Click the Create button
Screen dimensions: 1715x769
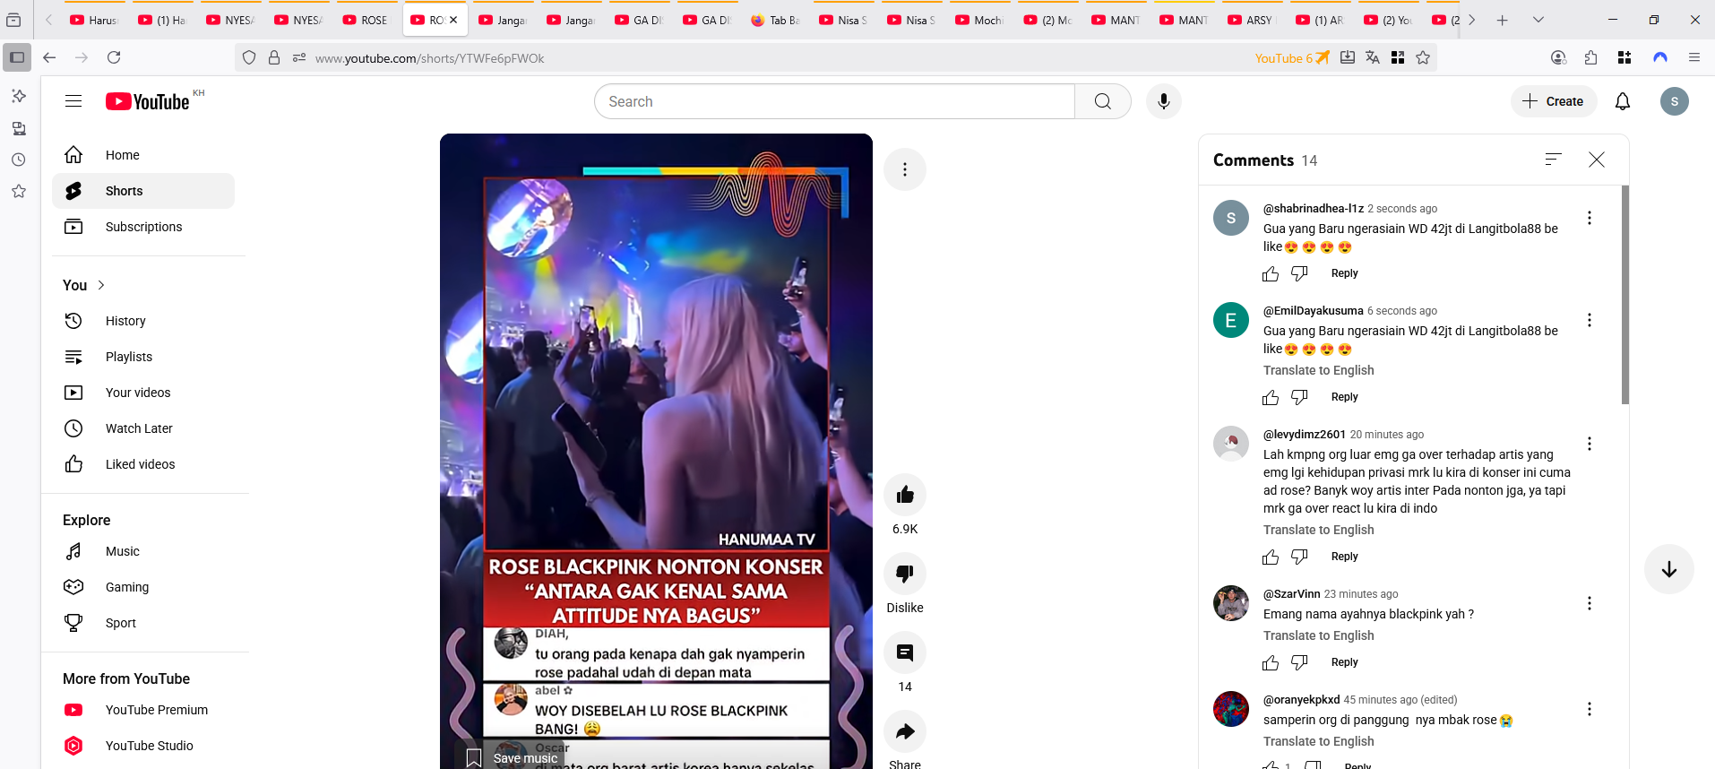pos(1553,101)
